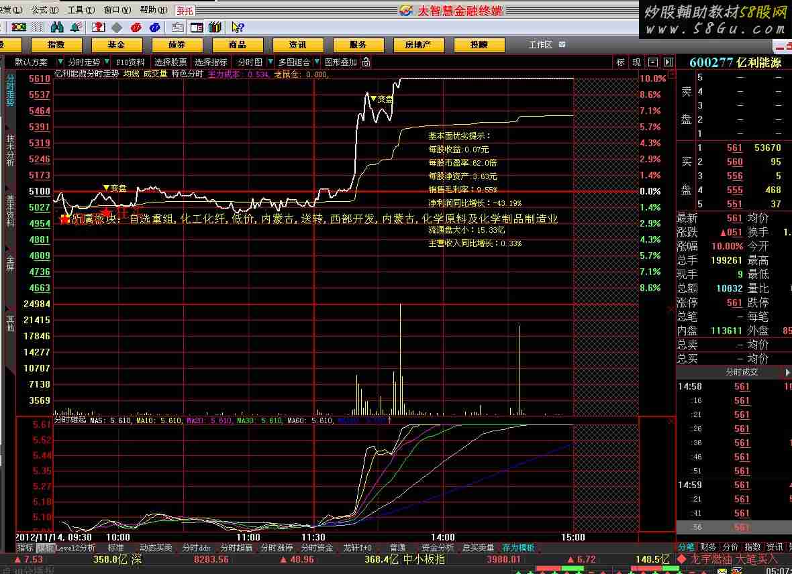
Task: Open the 商品 category button
Action: [238, 45]
